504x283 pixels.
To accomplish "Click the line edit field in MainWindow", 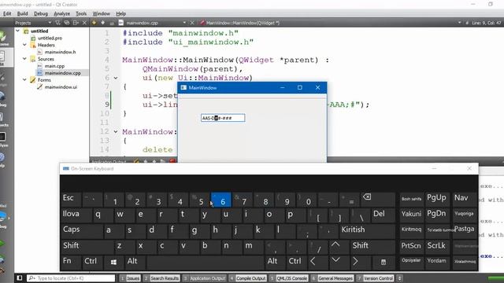I will pos(223,118).
